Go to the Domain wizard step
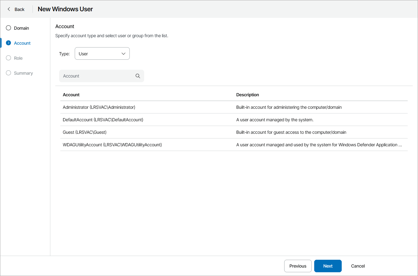418x276 pixels. tap(22, 28)
